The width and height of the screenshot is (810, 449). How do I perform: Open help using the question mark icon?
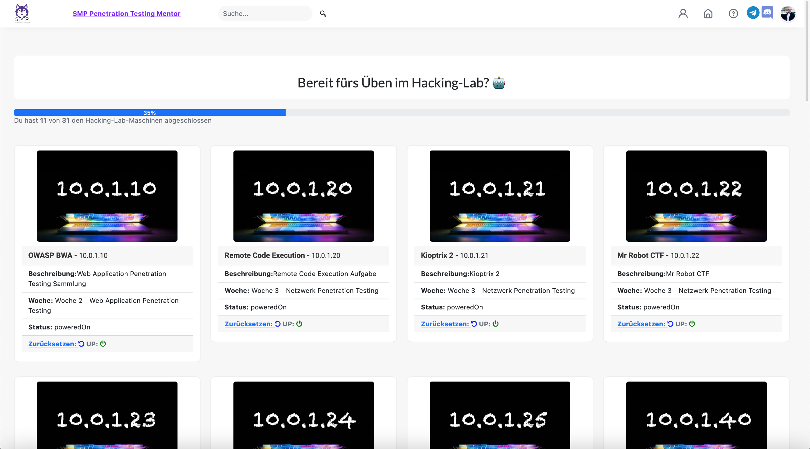coord(733,13)
